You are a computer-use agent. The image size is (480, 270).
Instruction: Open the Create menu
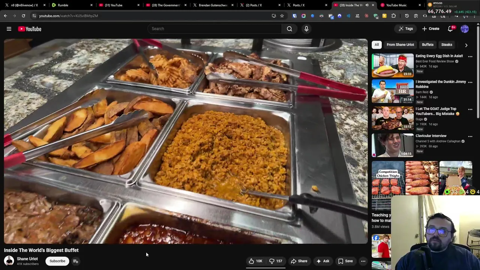click(x=430, y=29)
